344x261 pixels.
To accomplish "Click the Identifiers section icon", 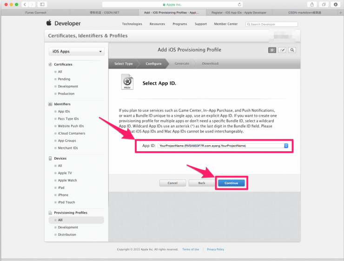I will point(50,104).
